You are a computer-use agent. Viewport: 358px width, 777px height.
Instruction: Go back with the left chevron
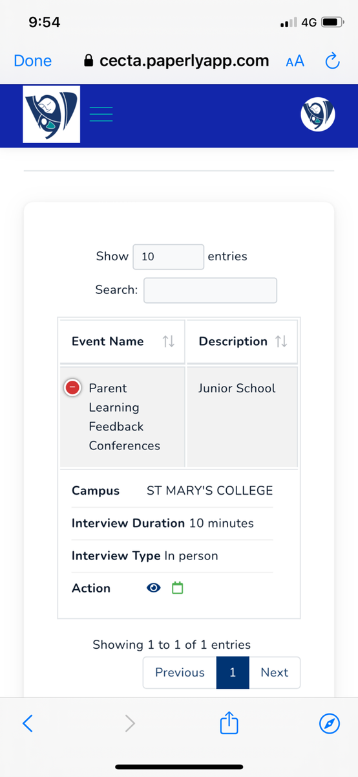point(27,723)
